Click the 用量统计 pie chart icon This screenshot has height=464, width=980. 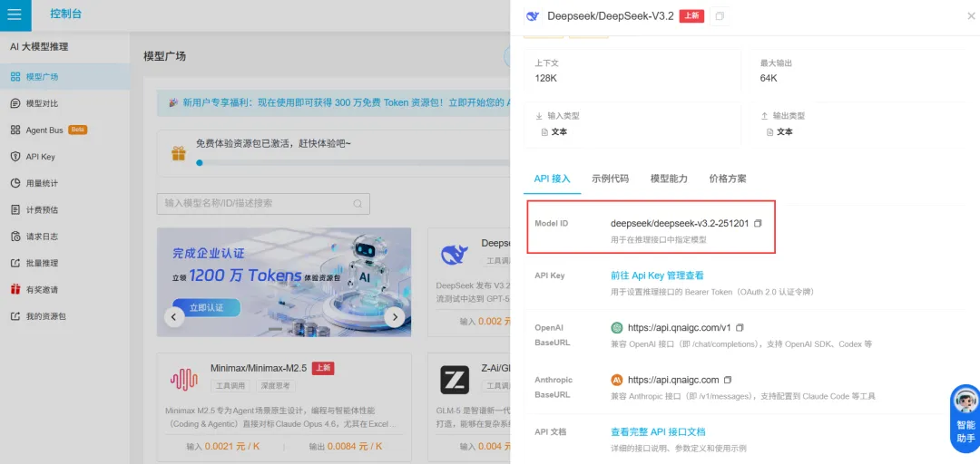[x=15, y=183]
